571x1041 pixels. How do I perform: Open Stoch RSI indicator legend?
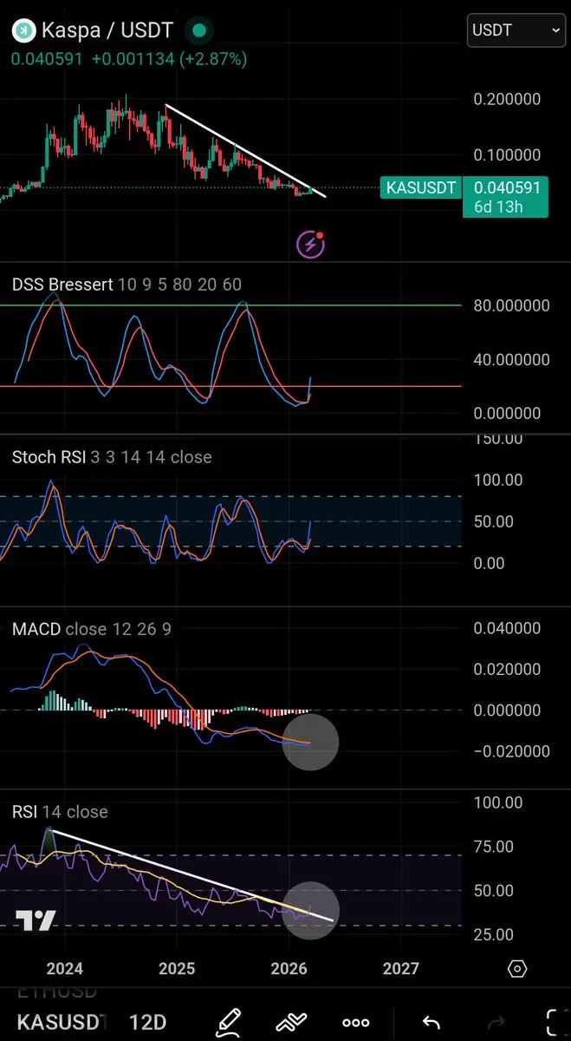[112, 456]
